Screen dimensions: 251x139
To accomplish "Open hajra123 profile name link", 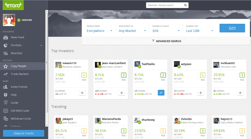I will coord(226,119).
